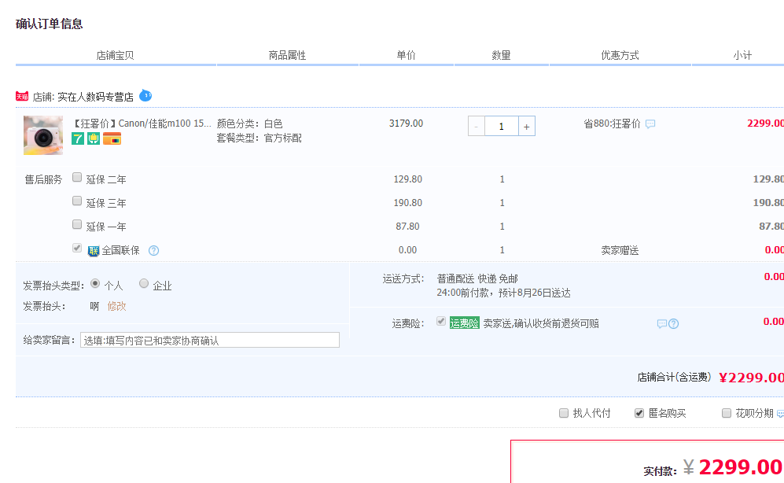The width and height of the screenshot is (784, 483).
Task: Click the blue Wangwang chat icon beside store name
Action: pos(145,96)
